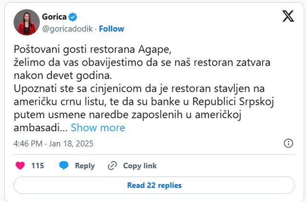Screen dimensions: 307x202
Task: Click the X logo icon
Action: point(288,17)
